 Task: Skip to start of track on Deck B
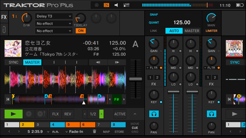pos(229,99)
